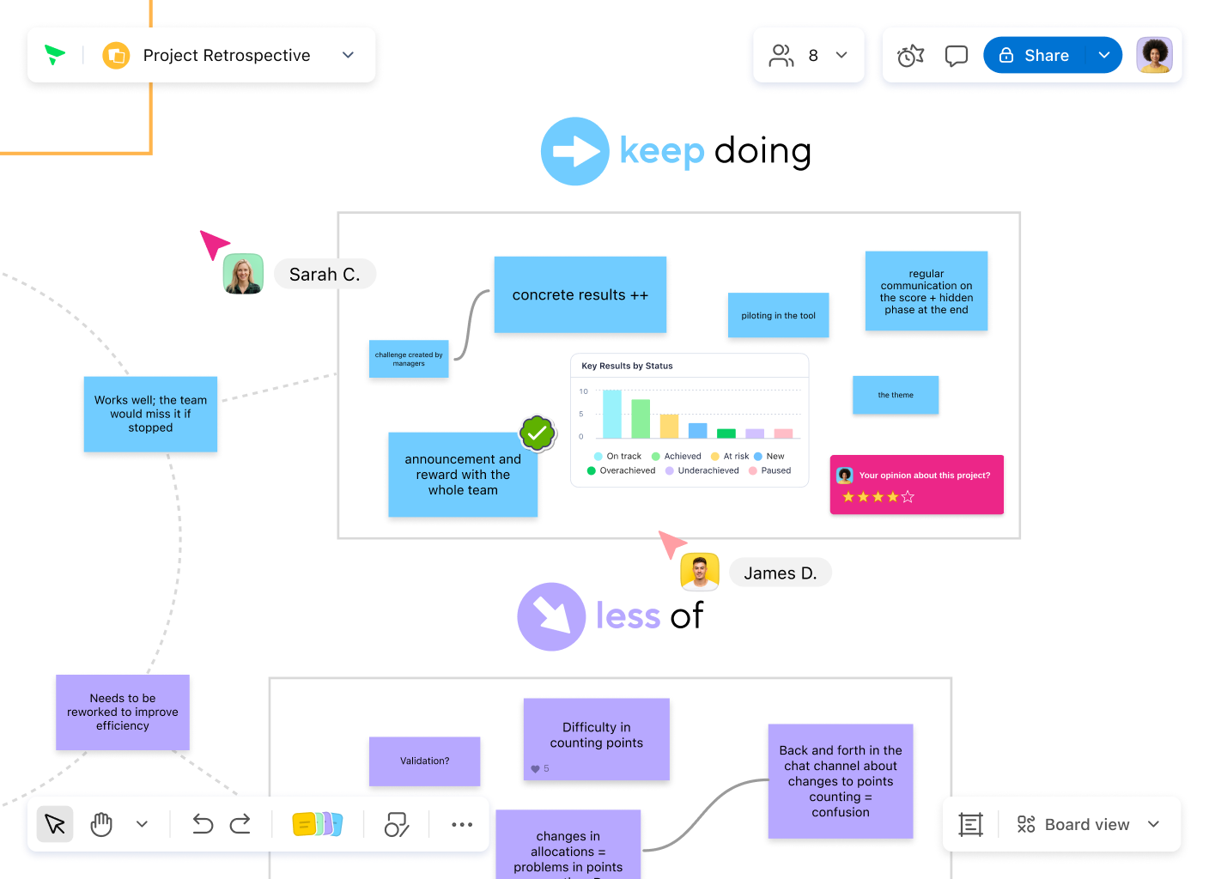
Task: Select 'announcement and reward with the whole team' note
Action: (x=463, y=475)
